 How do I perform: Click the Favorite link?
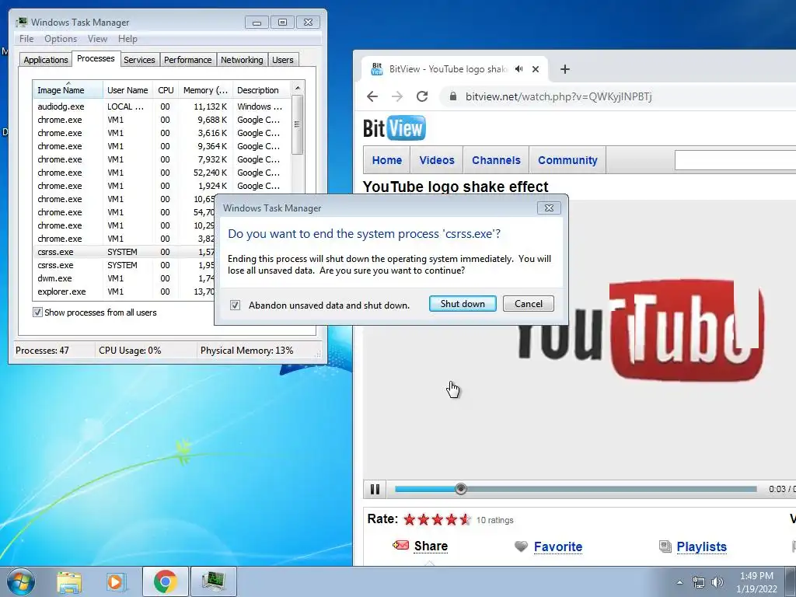point(558,546)
